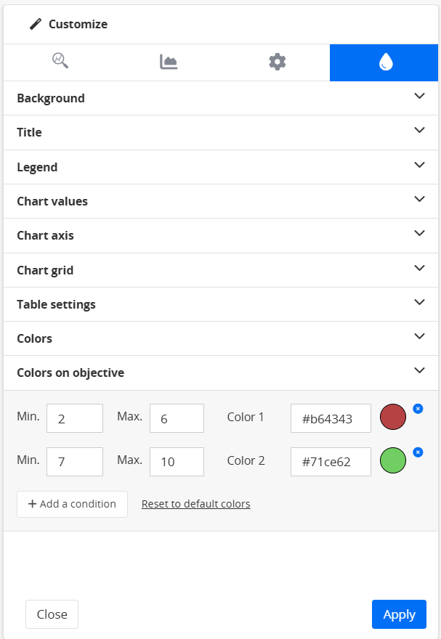441x639 pixels.
Task: Open the red Color 1 swatch picker
Action: click(393, 418)
